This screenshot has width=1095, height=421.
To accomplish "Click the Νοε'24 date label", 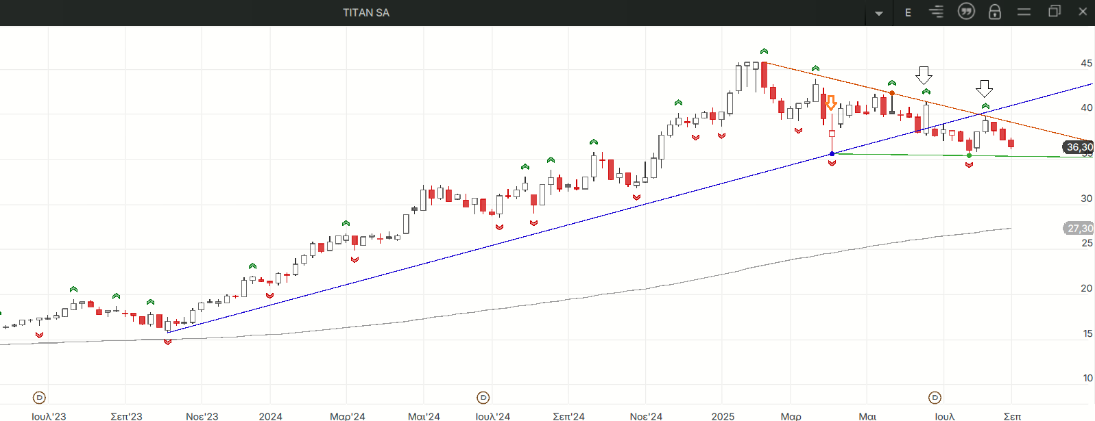I will [646, 416].
